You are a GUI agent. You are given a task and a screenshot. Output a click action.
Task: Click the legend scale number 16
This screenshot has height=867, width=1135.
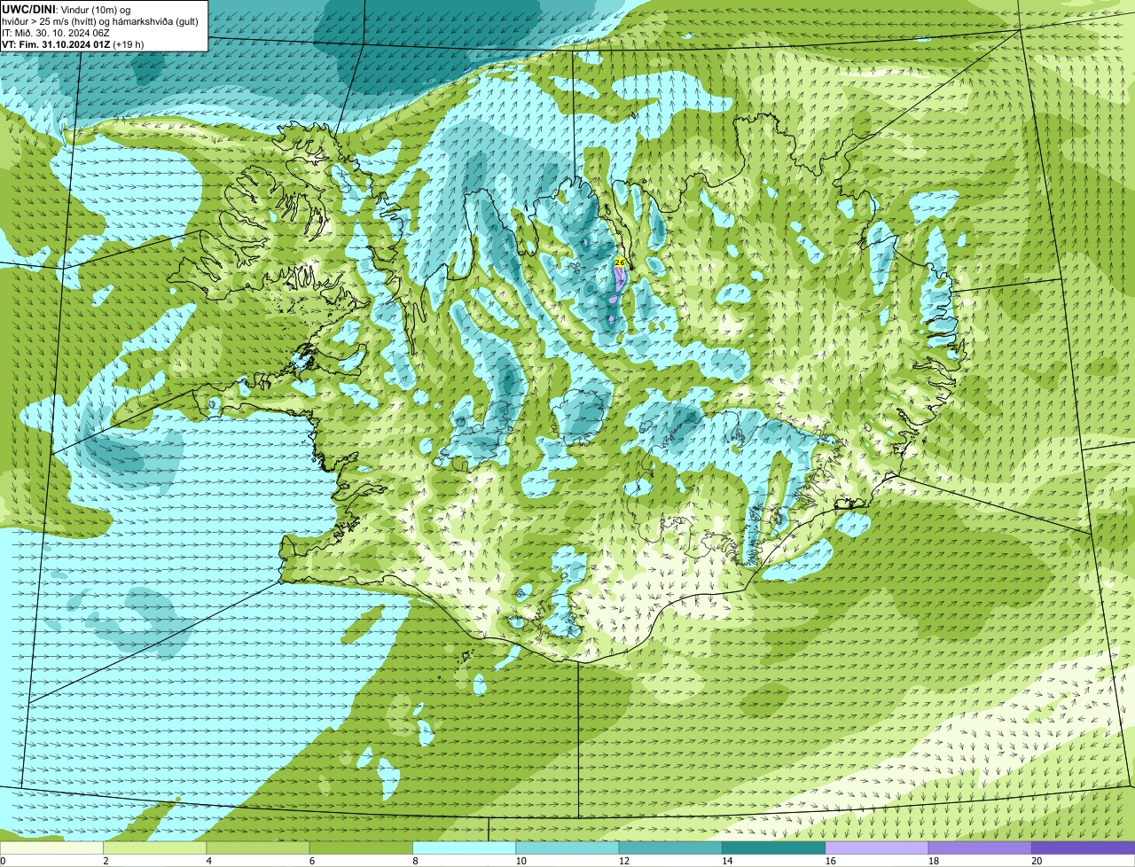(x=830, y=861)
